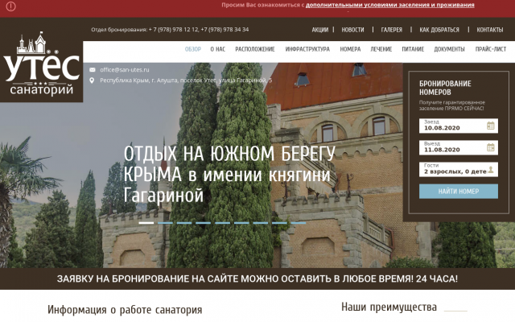This screenshot has height=322, width=515.
Task: Open дополнительными условиями заселения и проживания link
Action: pyautogui.click(x=389, y=5)
